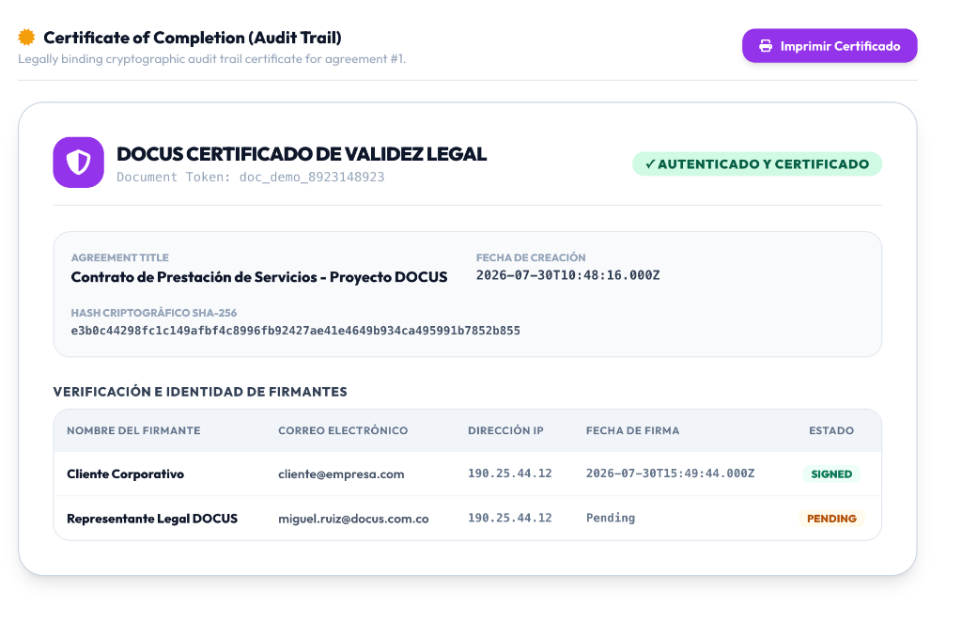
Task: Click the orange PENDING status badge
Action: (x=831, y=519)
